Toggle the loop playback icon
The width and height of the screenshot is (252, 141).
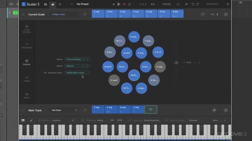coord(130,4)
